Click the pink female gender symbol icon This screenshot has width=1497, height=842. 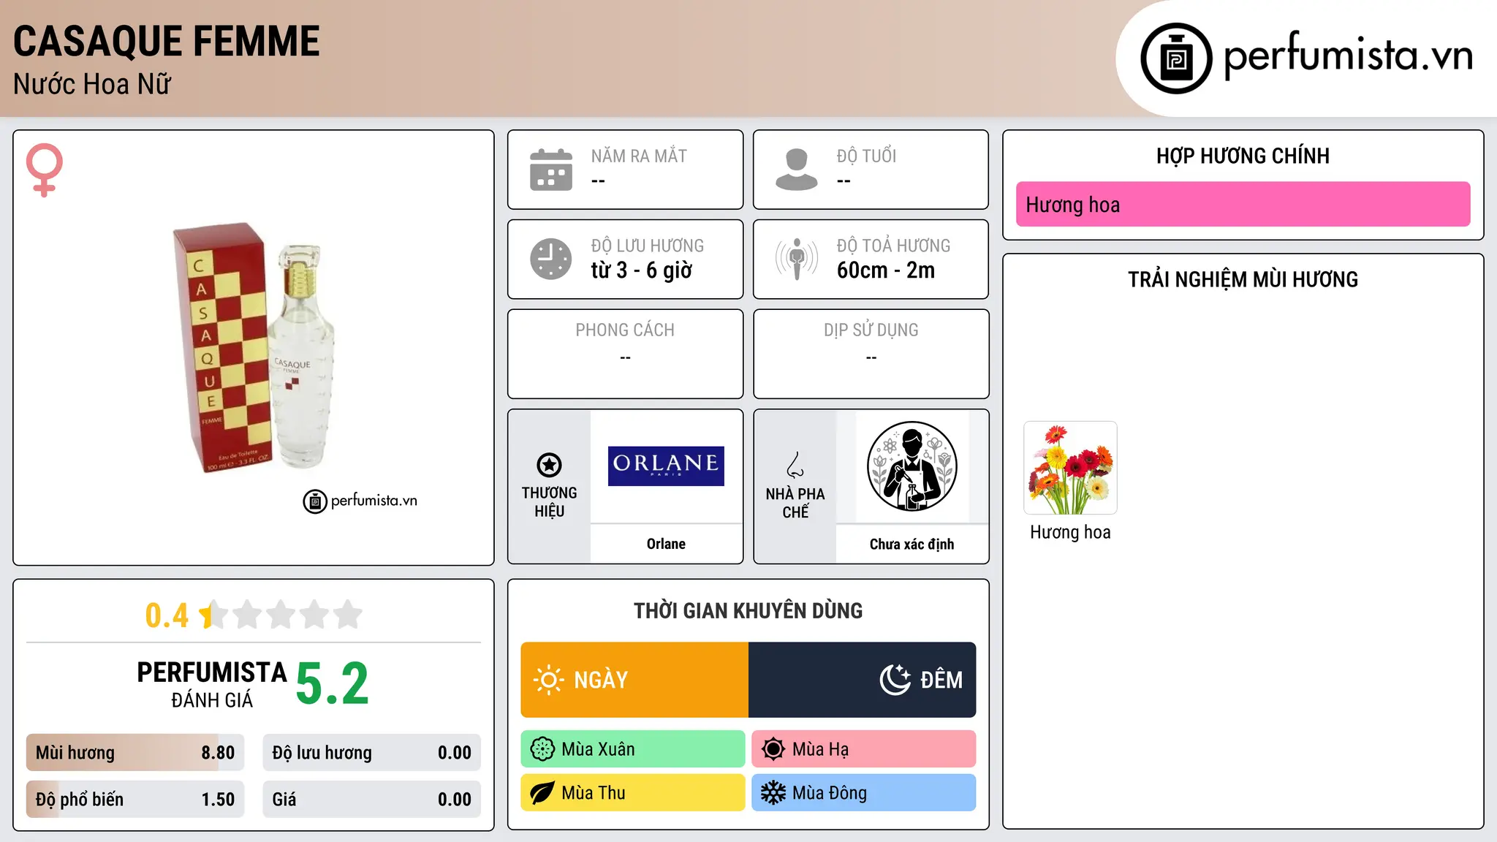tap(45, 170)
